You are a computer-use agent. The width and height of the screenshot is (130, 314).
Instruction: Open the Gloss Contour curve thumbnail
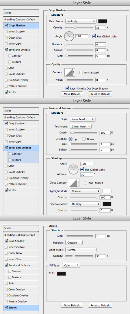pyautogui.click(x=74, y=183)
